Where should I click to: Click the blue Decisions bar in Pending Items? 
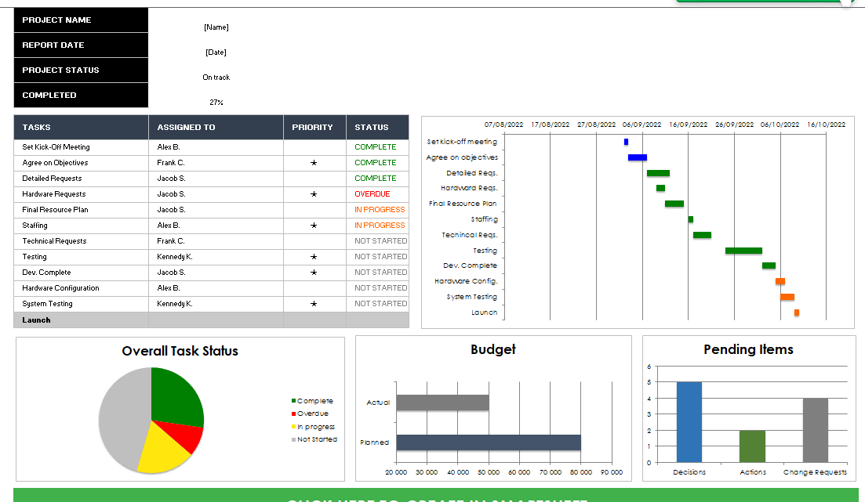[x=689, y=422]
